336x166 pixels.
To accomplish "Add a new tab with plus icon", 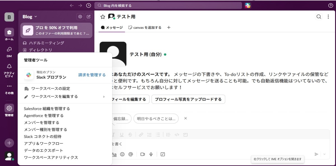I will (169, 27).
